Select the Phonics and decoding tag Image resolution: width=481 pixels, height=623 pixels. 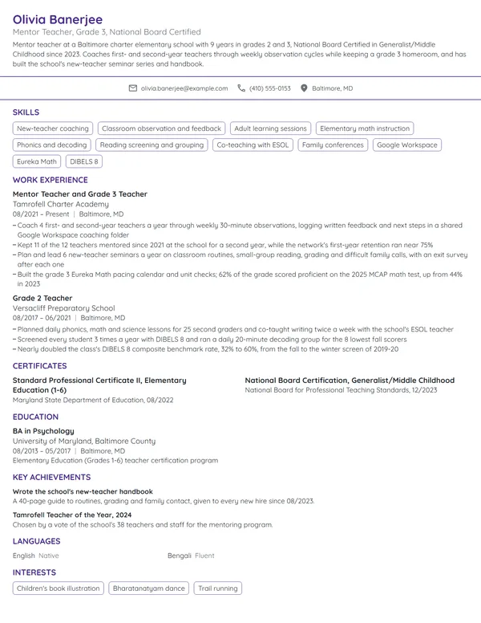pyautogui.click(x=51, y=145)
